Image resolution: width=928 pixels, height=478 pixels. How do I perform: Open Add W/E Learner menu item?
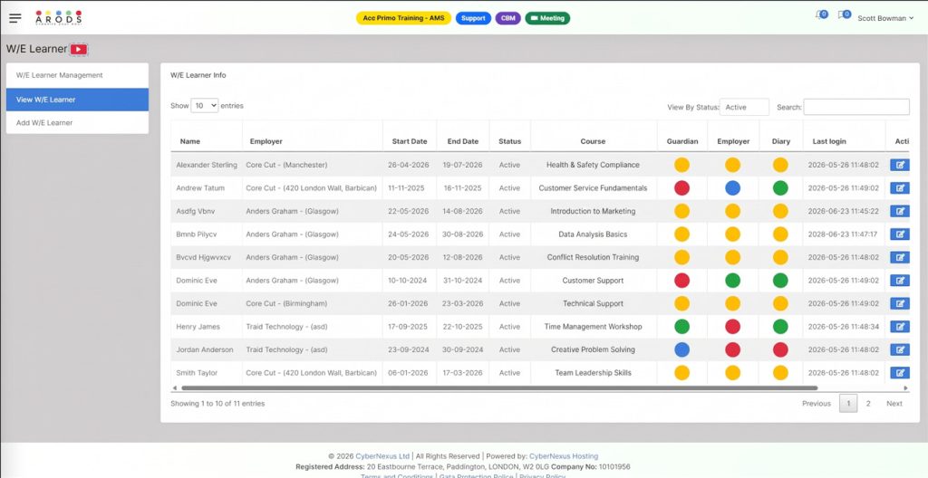(x=78, y=122)
